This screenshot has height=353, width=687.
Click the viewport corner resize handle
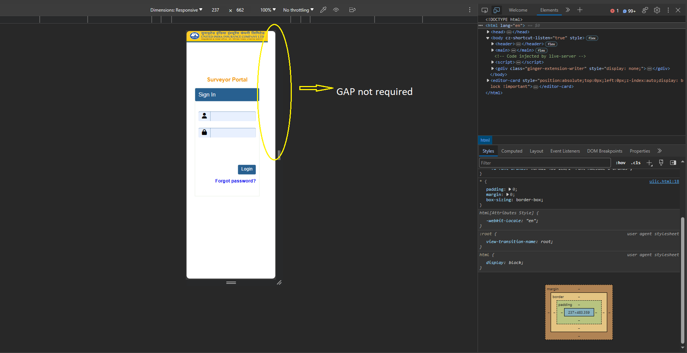[x=279, y=283]
